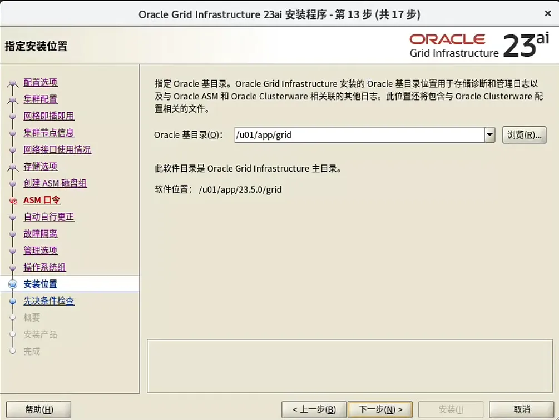This screenshot has width=559, height=420.
Task: Click the 浏览(R) button
Action: pos(523,134)
